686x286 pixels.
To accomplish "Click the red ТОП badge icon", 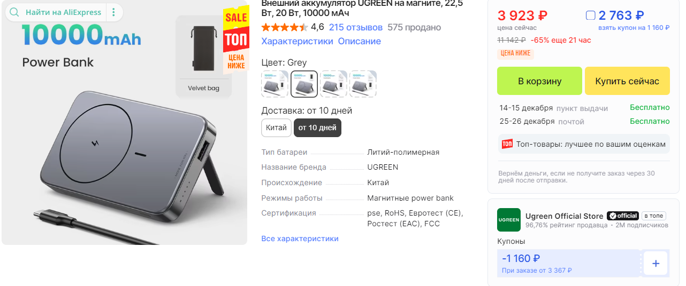I will coord(507,144).
